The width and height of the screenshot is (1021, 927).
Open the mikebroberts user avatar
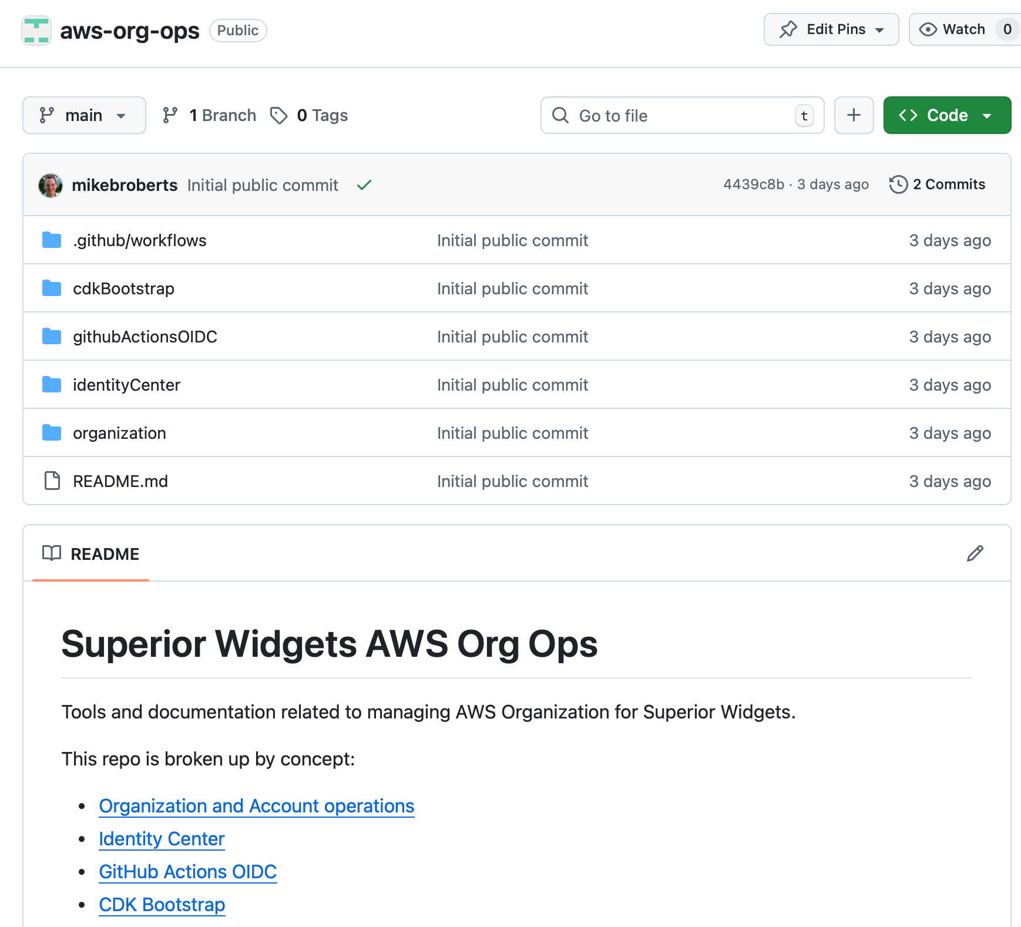[x=51, y=185]
